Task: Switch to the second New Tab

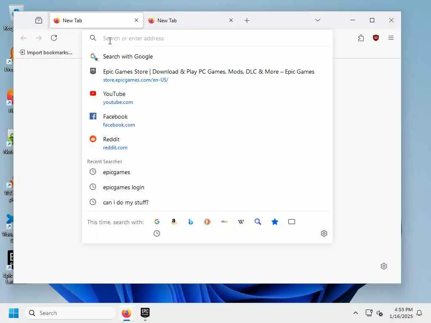Action: pyautogui.click(x=190, y=20)
